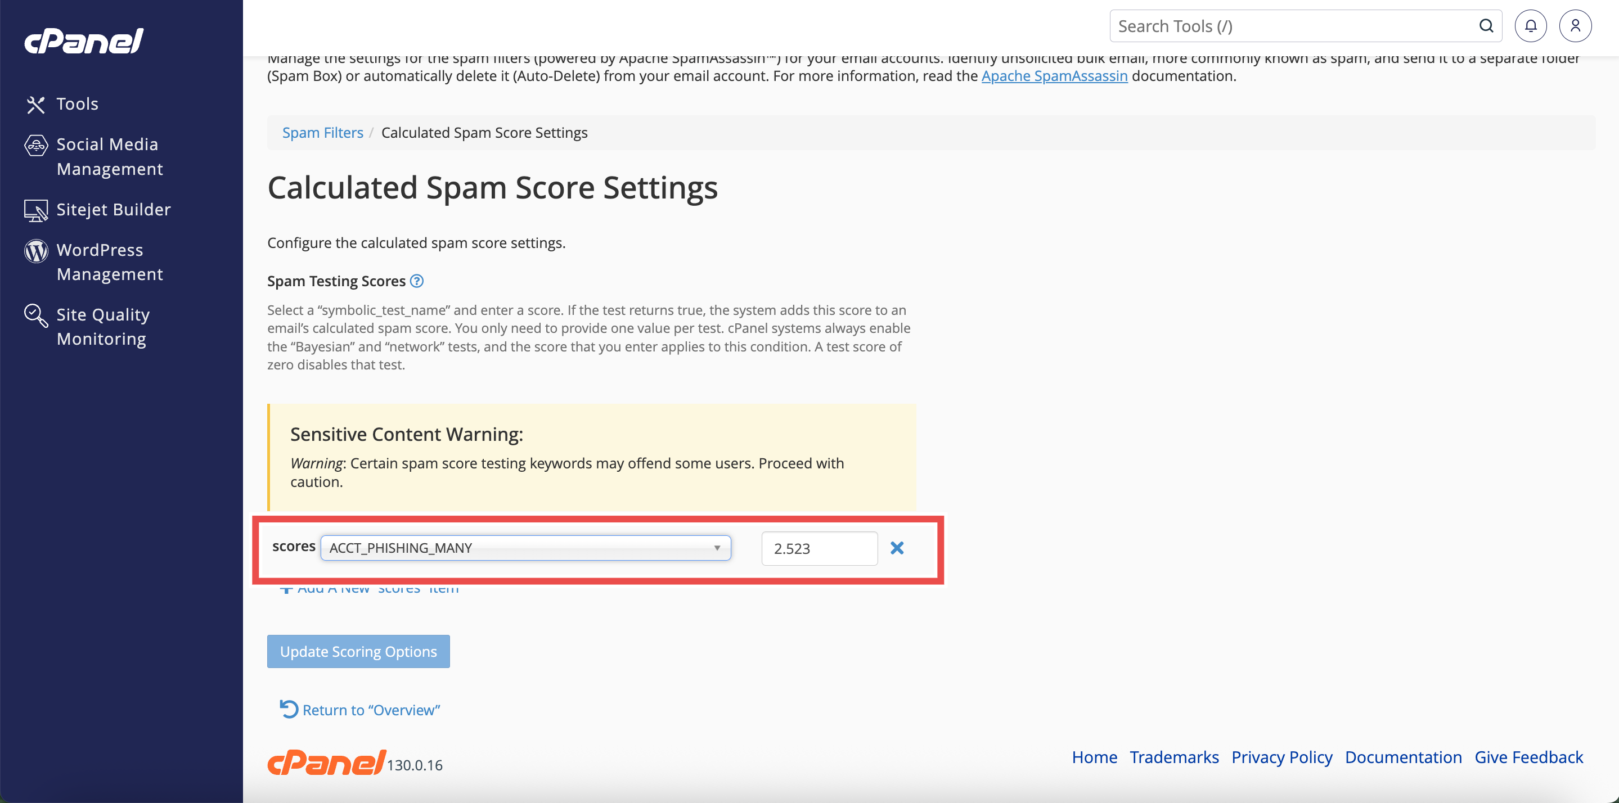Screen dimensions: 1619x803
Task: Click the Sitejet Builder sidebar icon
Action: 36,210
